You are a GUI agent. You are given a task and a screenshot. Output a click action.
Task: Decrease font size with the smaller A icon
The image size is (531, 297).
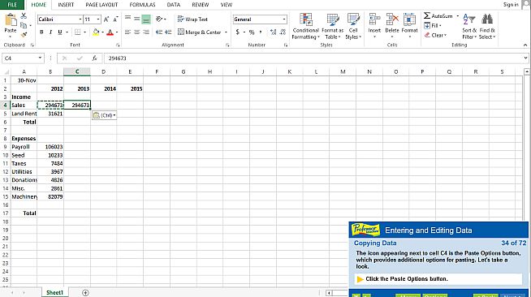tap(115, 19)
